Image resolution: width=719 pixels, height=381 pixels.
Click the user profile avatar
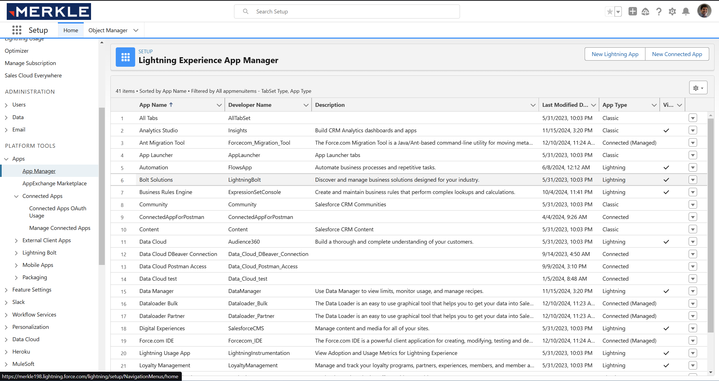704,11
